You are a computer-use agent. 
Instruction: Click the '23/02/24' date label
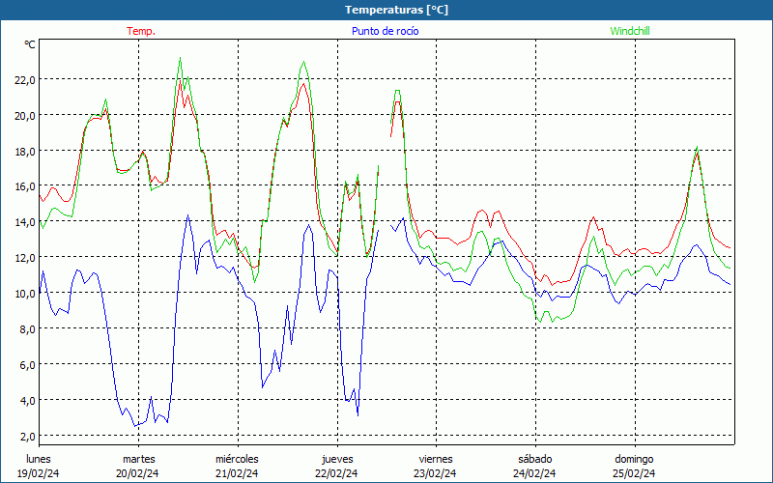pyautogui.click(x=436, y=473)
